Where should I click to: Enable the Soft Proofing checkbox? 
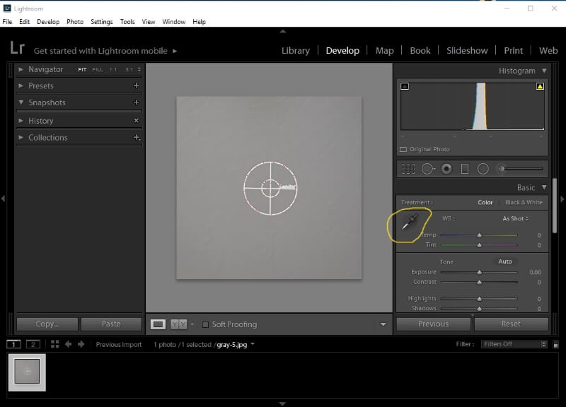205,324
